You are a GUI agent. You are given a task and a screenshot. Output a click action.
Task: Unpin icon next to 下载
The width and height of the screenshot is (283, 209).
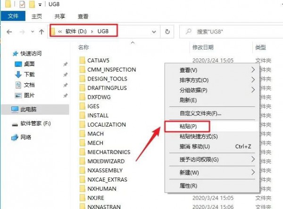[x=66, y=74]
